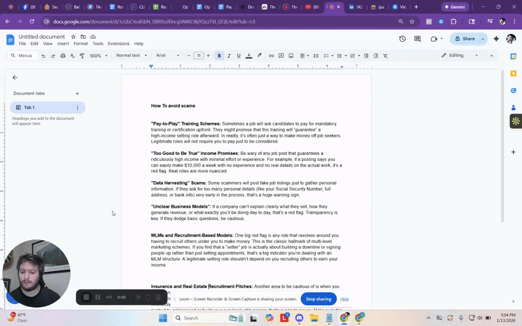The height and width of the screenshot is (326, 522).
Task: Open version history clock icon
Action: [403, 39]
